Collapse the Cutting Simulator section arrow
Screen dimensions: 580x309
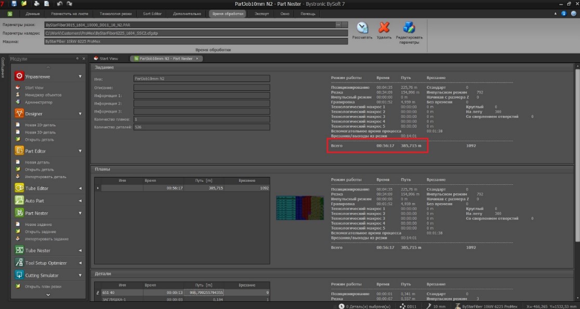[80, 275]
